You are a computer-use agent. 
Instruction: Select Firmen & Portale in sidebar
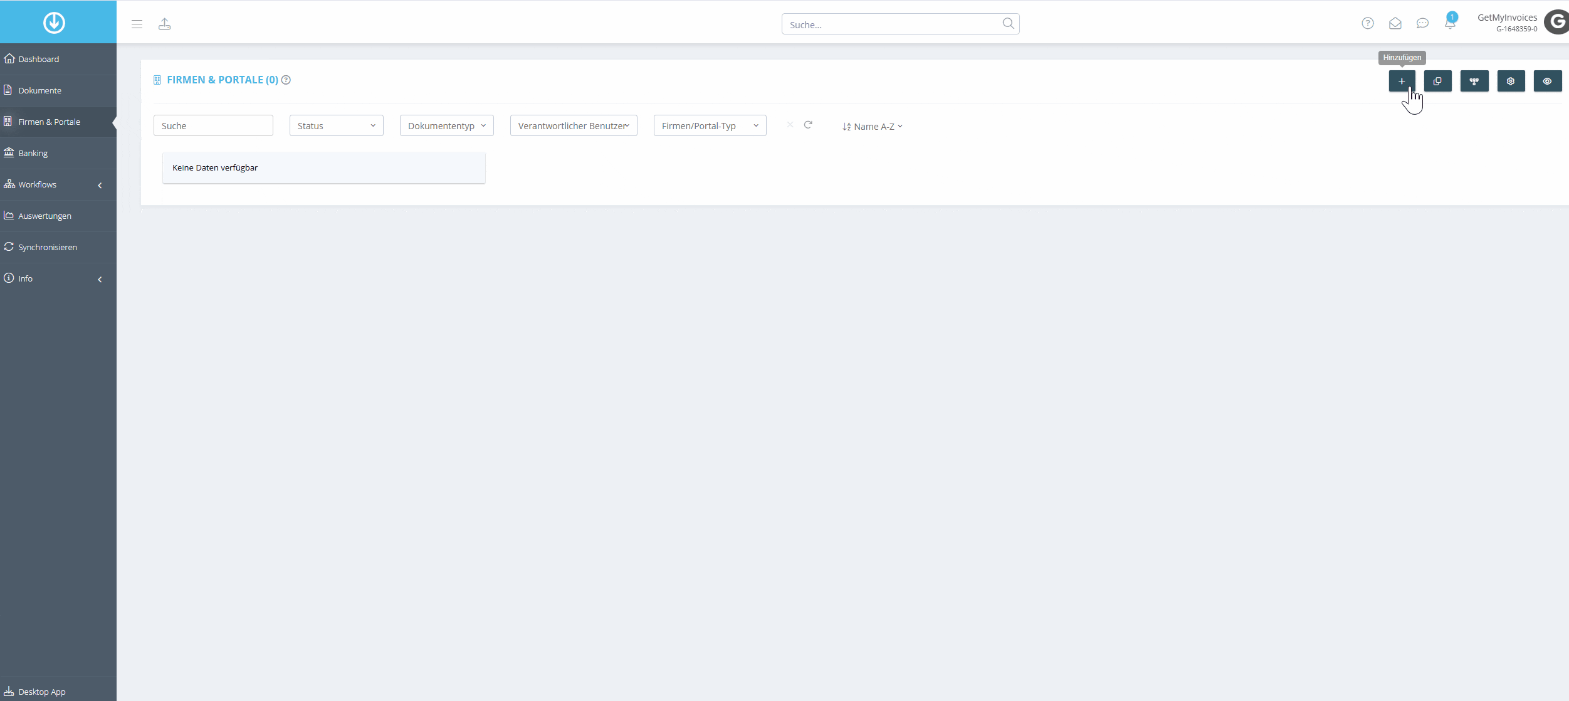[x=58, y=122]
